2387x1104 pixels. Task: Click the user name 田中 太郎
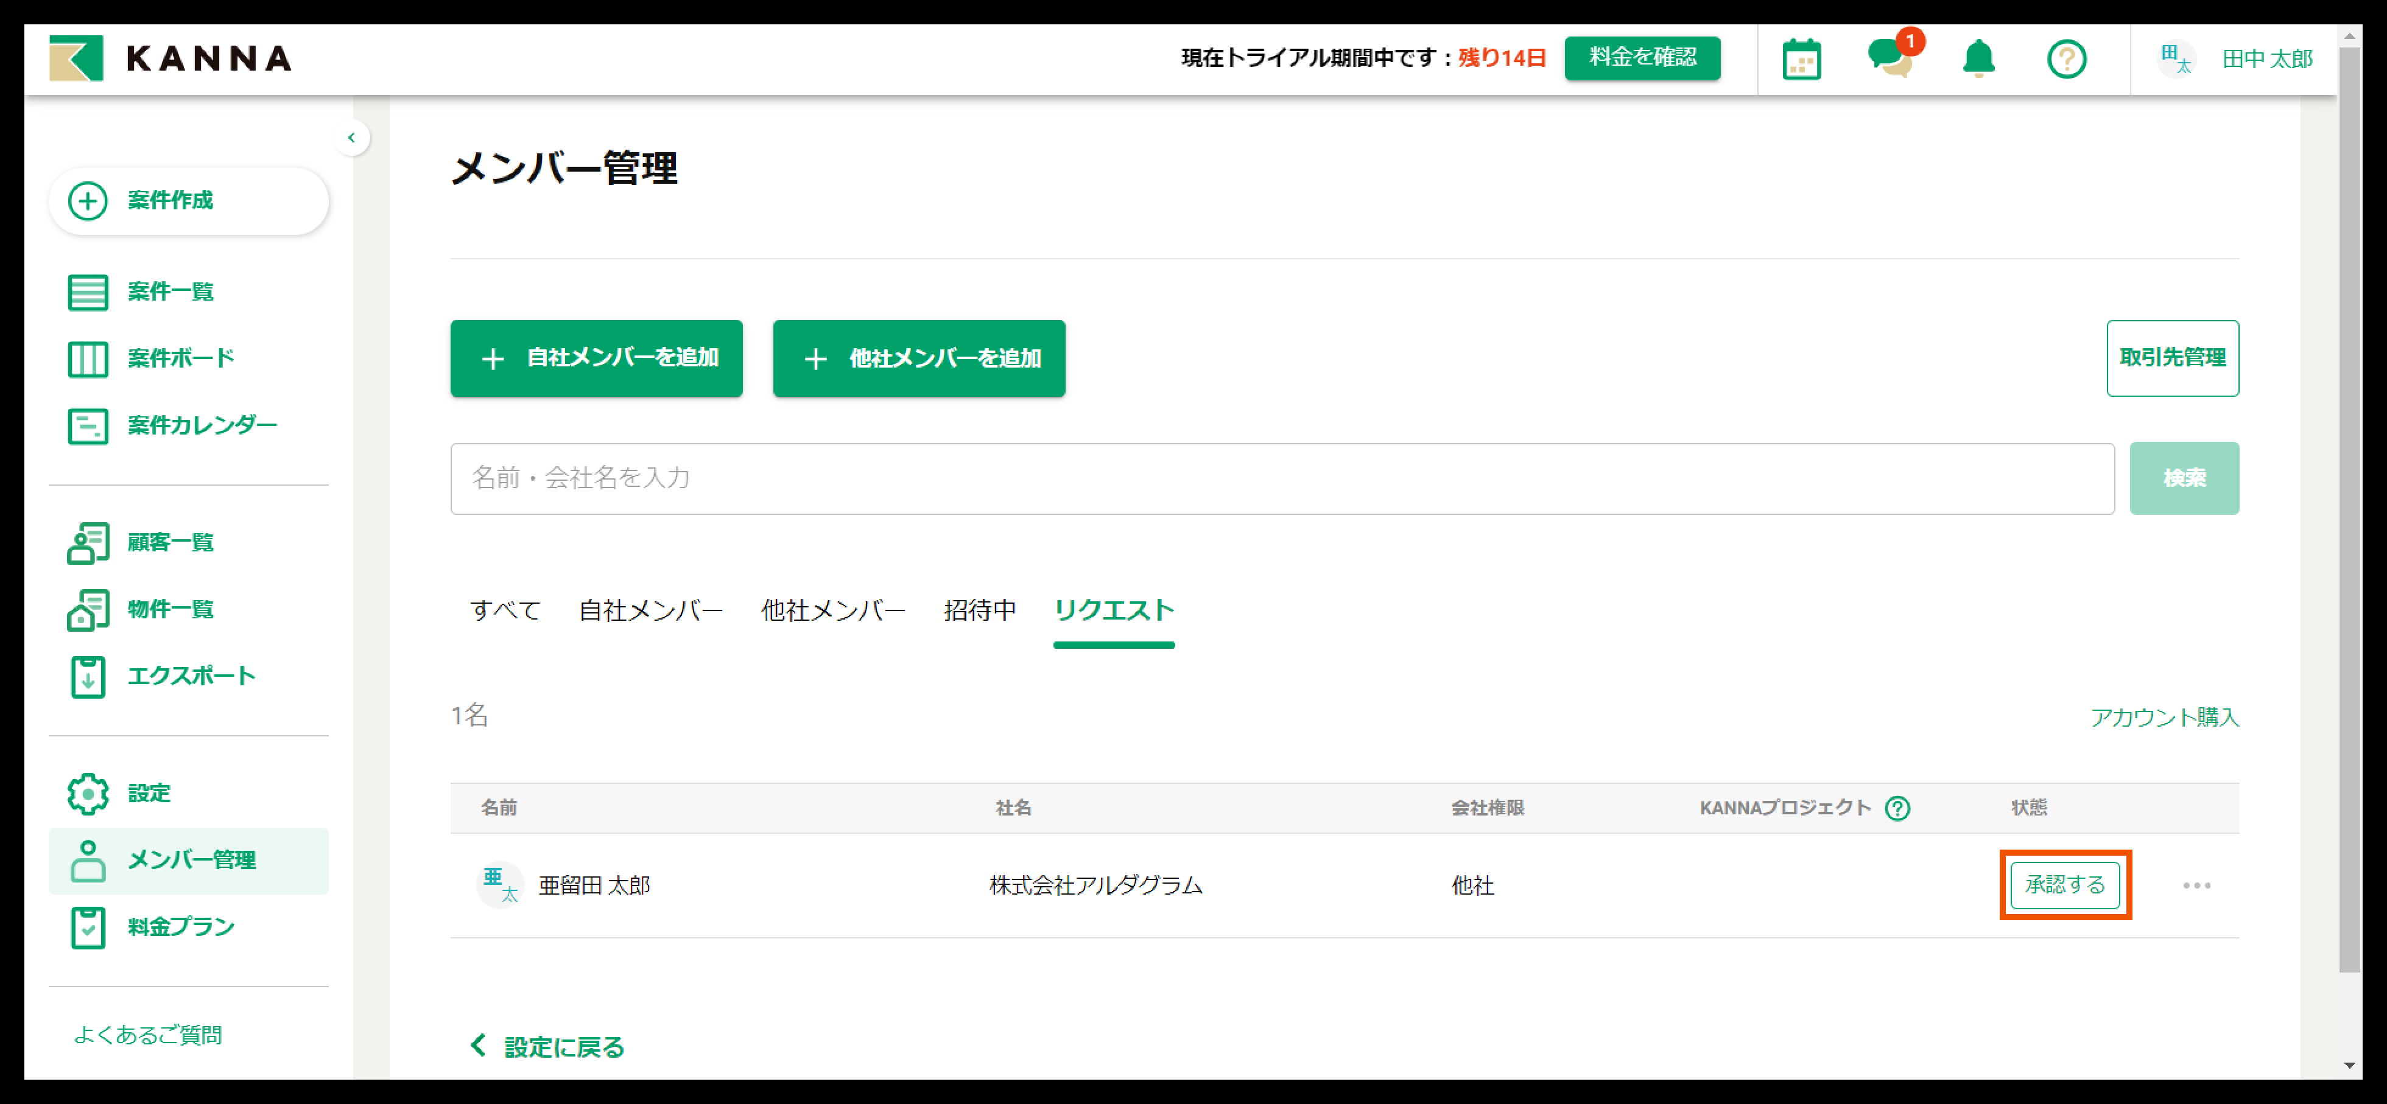pos(2266,59)
